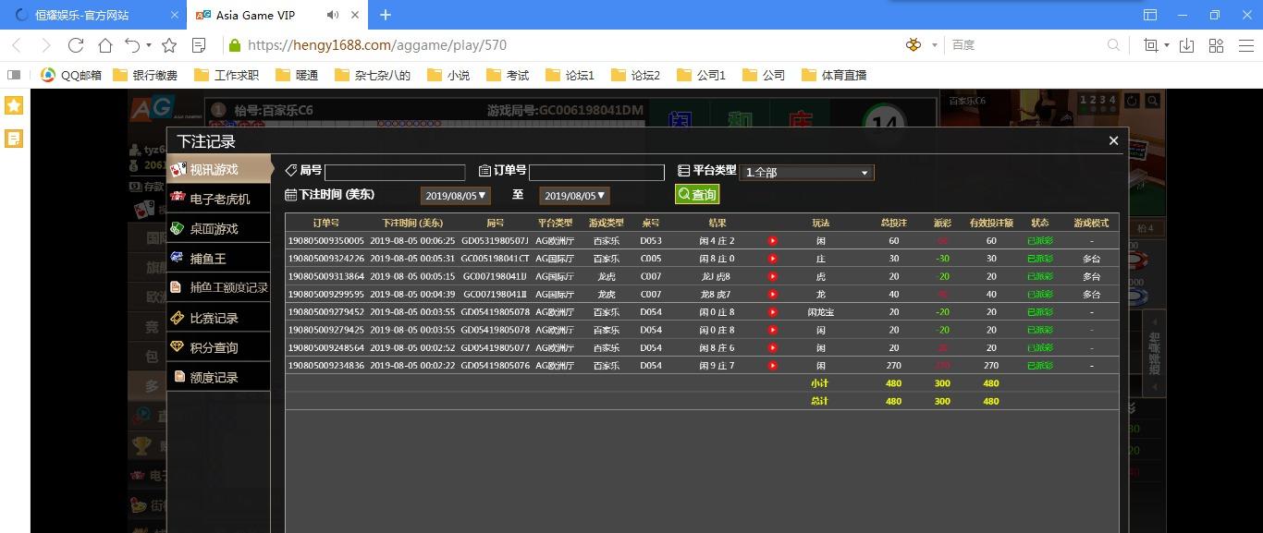This screenshot has height=533, width=1263.
Task: Open the browser hamburger menu
Action: [1245, 45]
